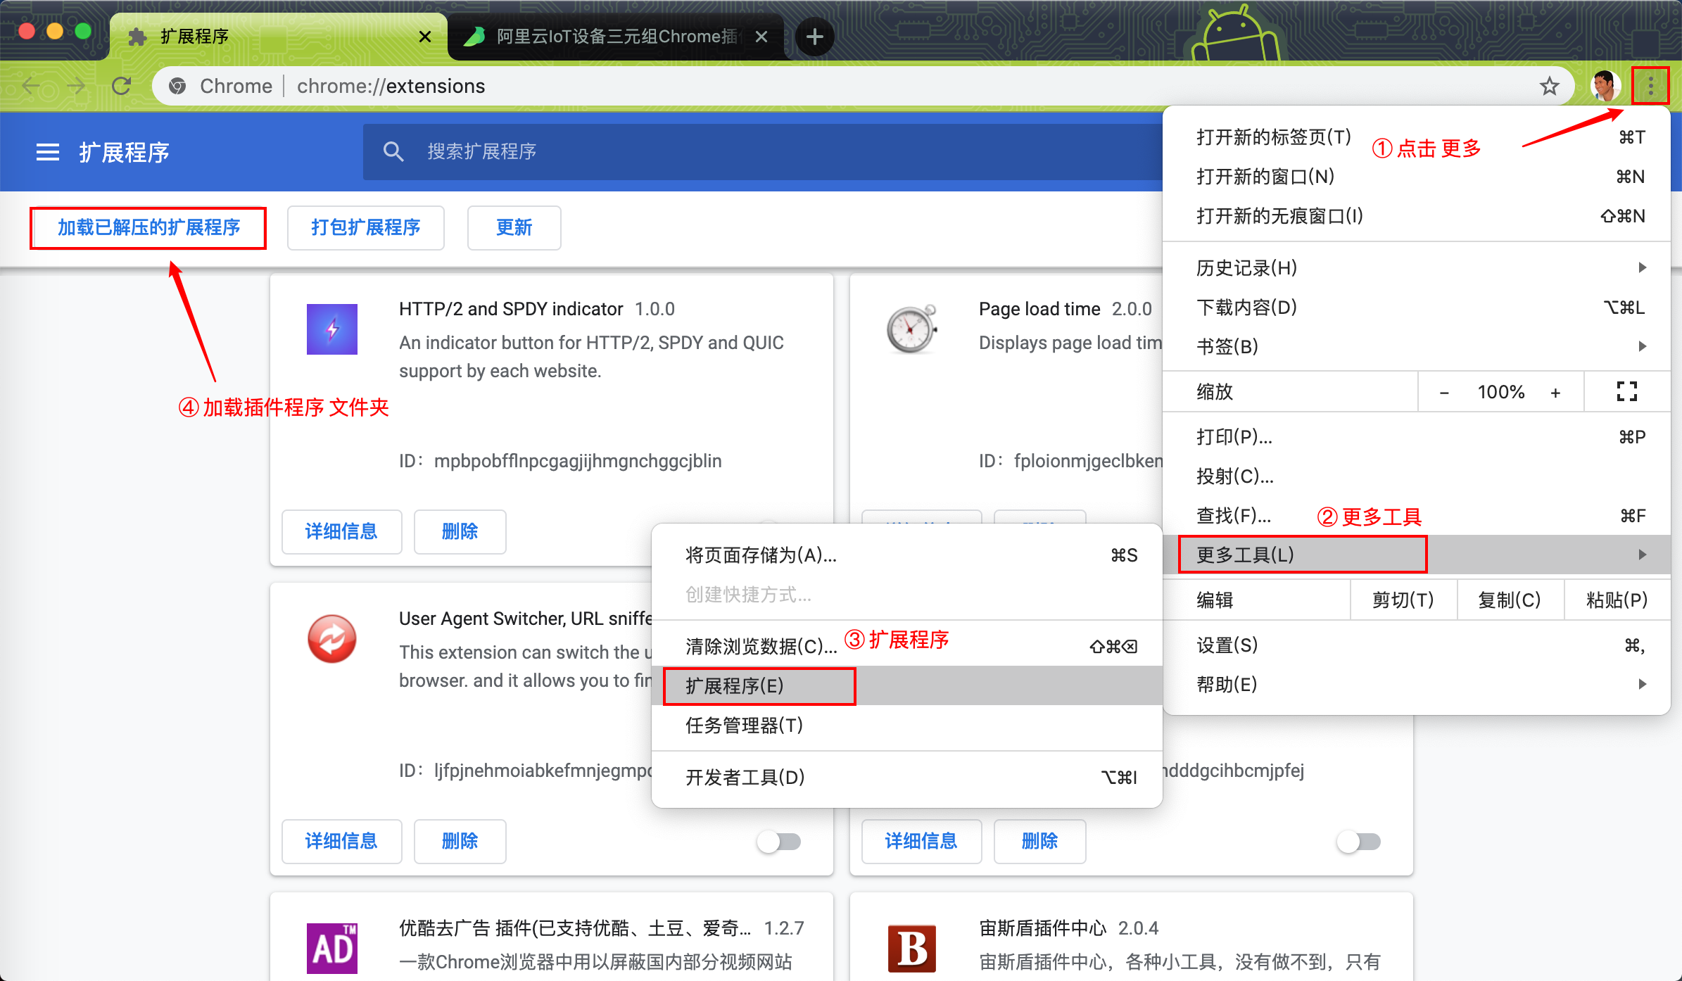Viewport: 1682px width, 981px height.
Task: Open 详细信息 beside ID ending in cmjpfej
Action: [922, 841]
